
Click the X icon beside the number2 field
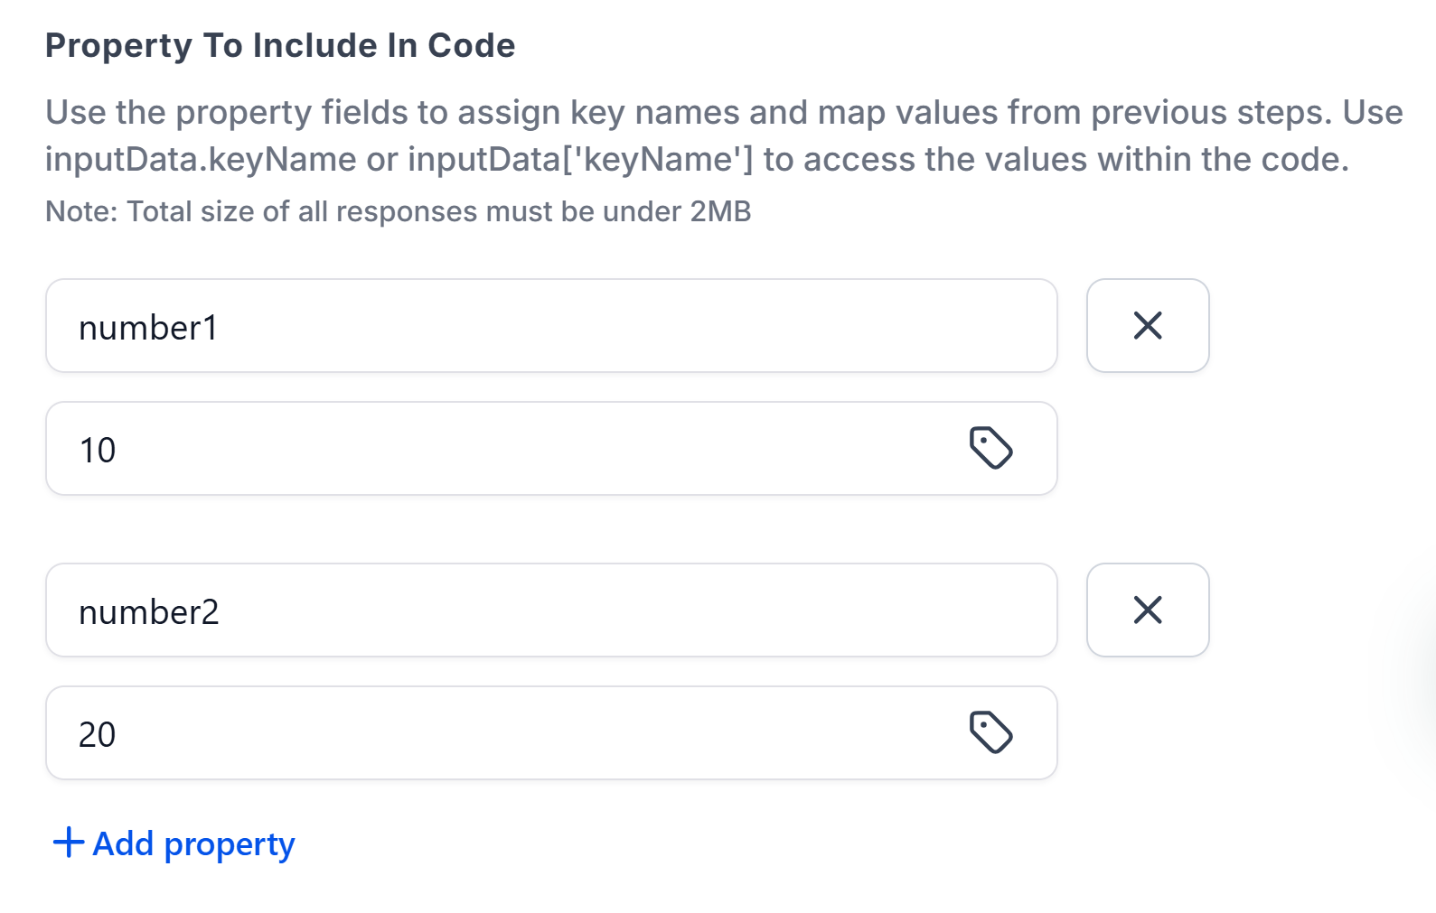[x=1147, y=610]
